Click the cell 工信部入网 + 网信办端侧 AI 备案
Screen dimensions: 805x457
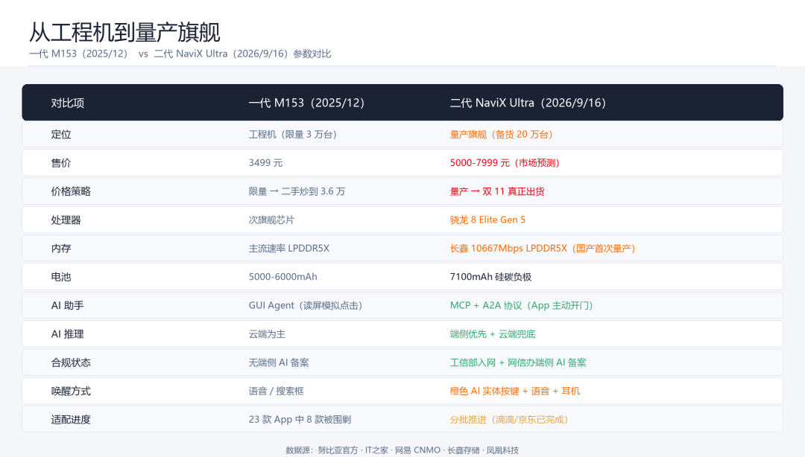click(518, 362)
